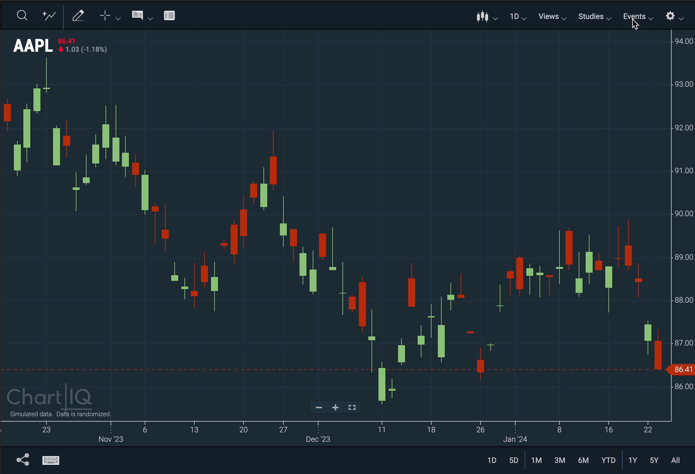Click the Nov '23 date axis label
The width and height of the screenshot is (695, 474).
[x=111, y=439]
